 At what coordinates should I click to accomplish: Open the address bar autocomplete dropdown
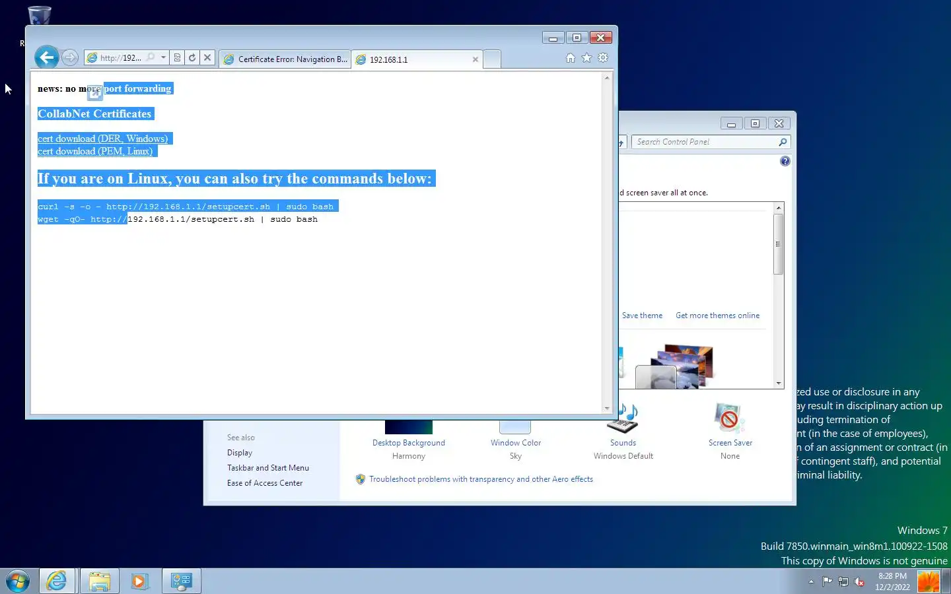pos(163,57)
